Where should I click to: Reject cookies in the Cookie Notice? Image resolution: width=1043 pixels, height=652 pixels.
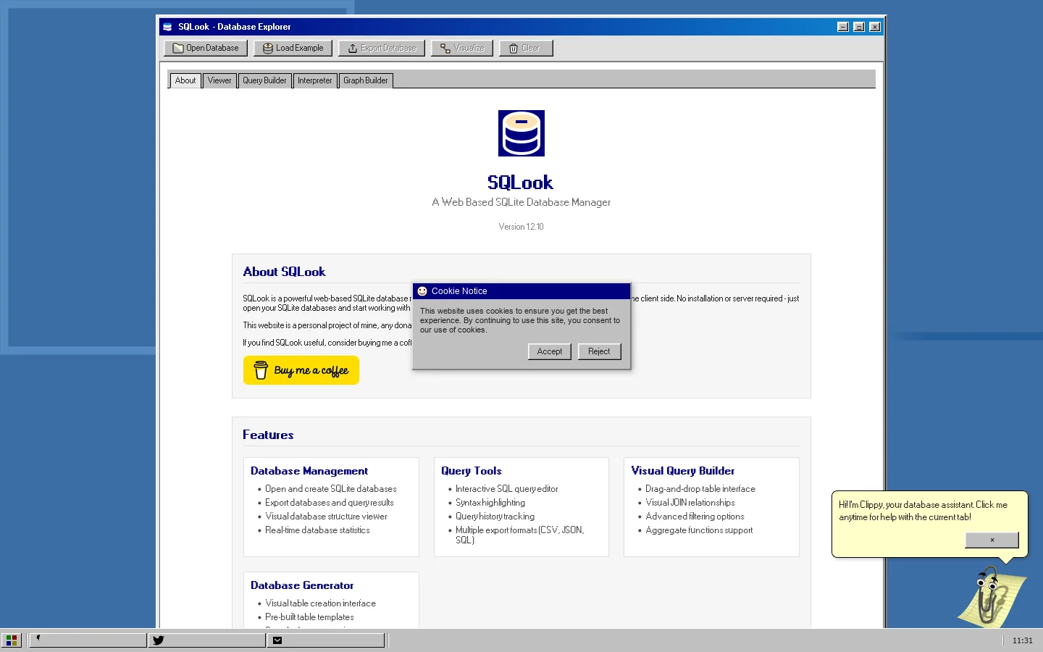tap(599, 351)
